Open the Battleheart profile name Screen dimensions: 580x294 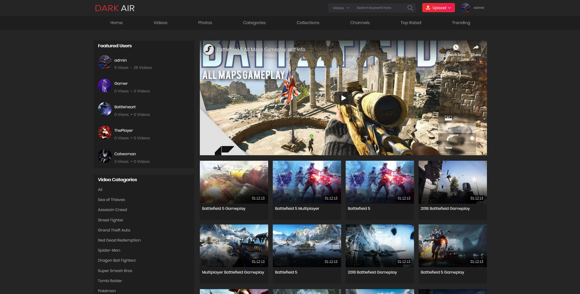coord(125,107)
